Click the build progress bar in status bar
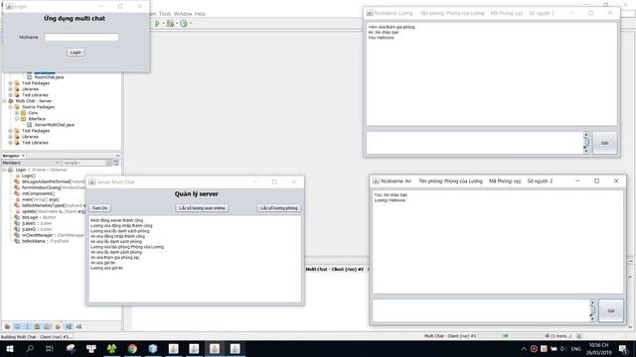 click(511, 336)
